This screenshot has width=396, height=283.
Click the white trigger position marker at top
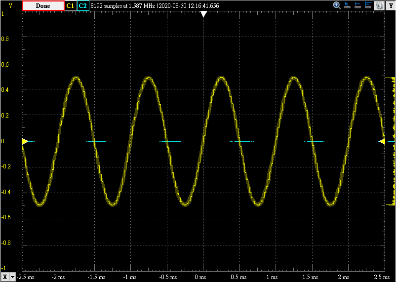coord(203,15)
